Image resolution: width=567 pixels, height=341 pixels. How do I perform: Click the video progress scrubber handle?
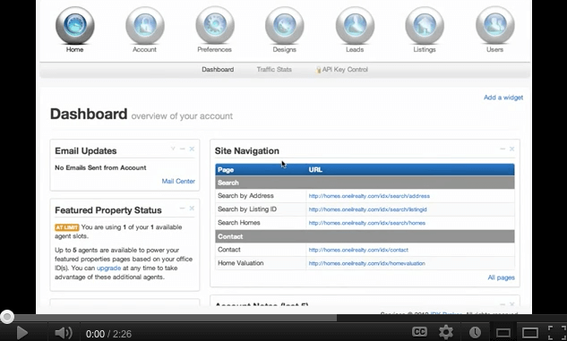click(7, 317)
